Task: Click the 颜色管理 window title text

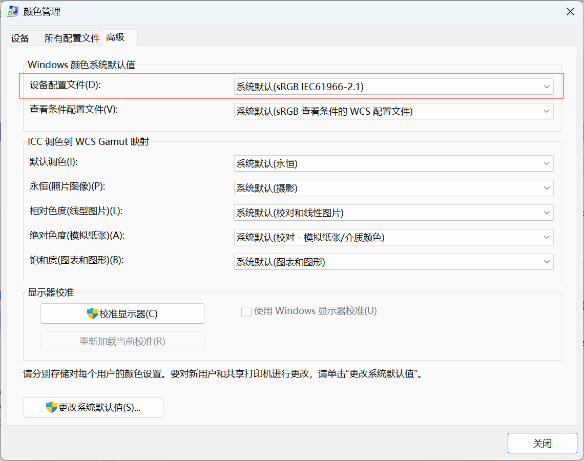Action: point(41,12)
